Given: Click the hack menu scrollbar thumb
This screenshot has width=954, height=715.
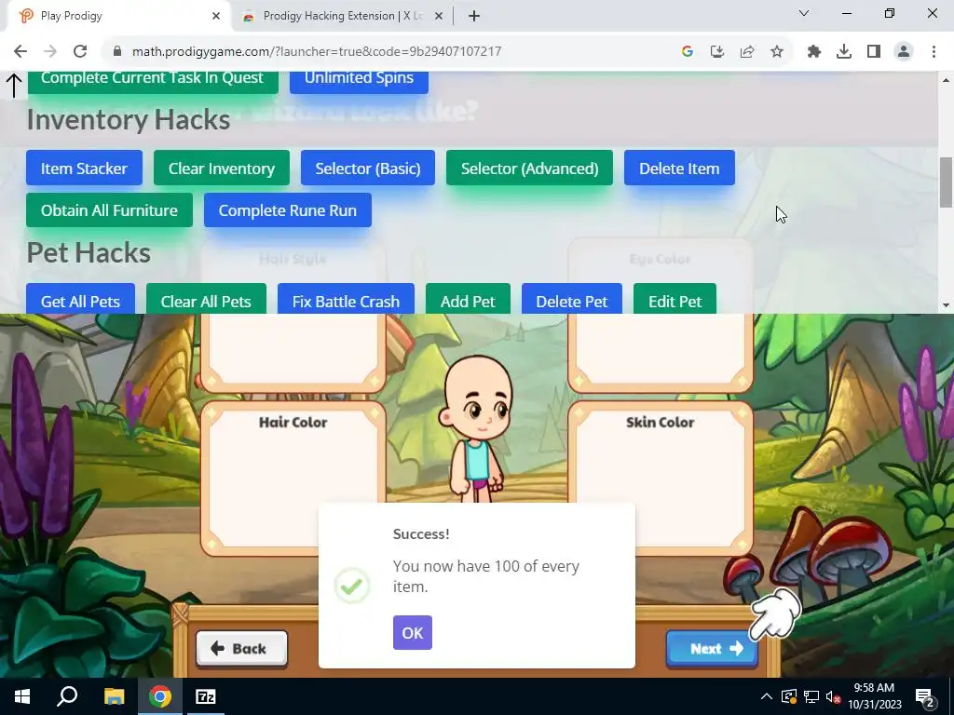Looking at the screenshot, I should tap(946, 182).
